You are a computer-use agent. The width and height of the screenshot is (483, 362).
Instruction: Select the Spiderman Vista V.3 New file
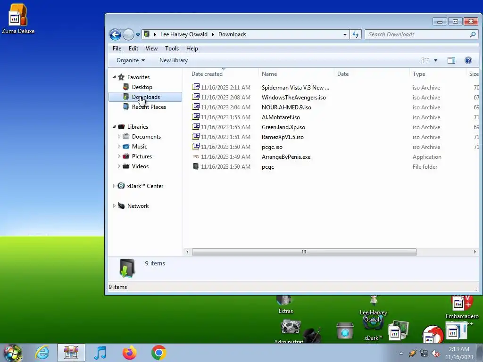tap(295, 87)
